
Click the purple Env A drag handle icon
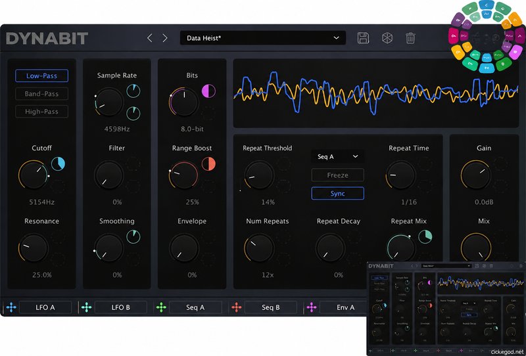(x=312, y=307)
